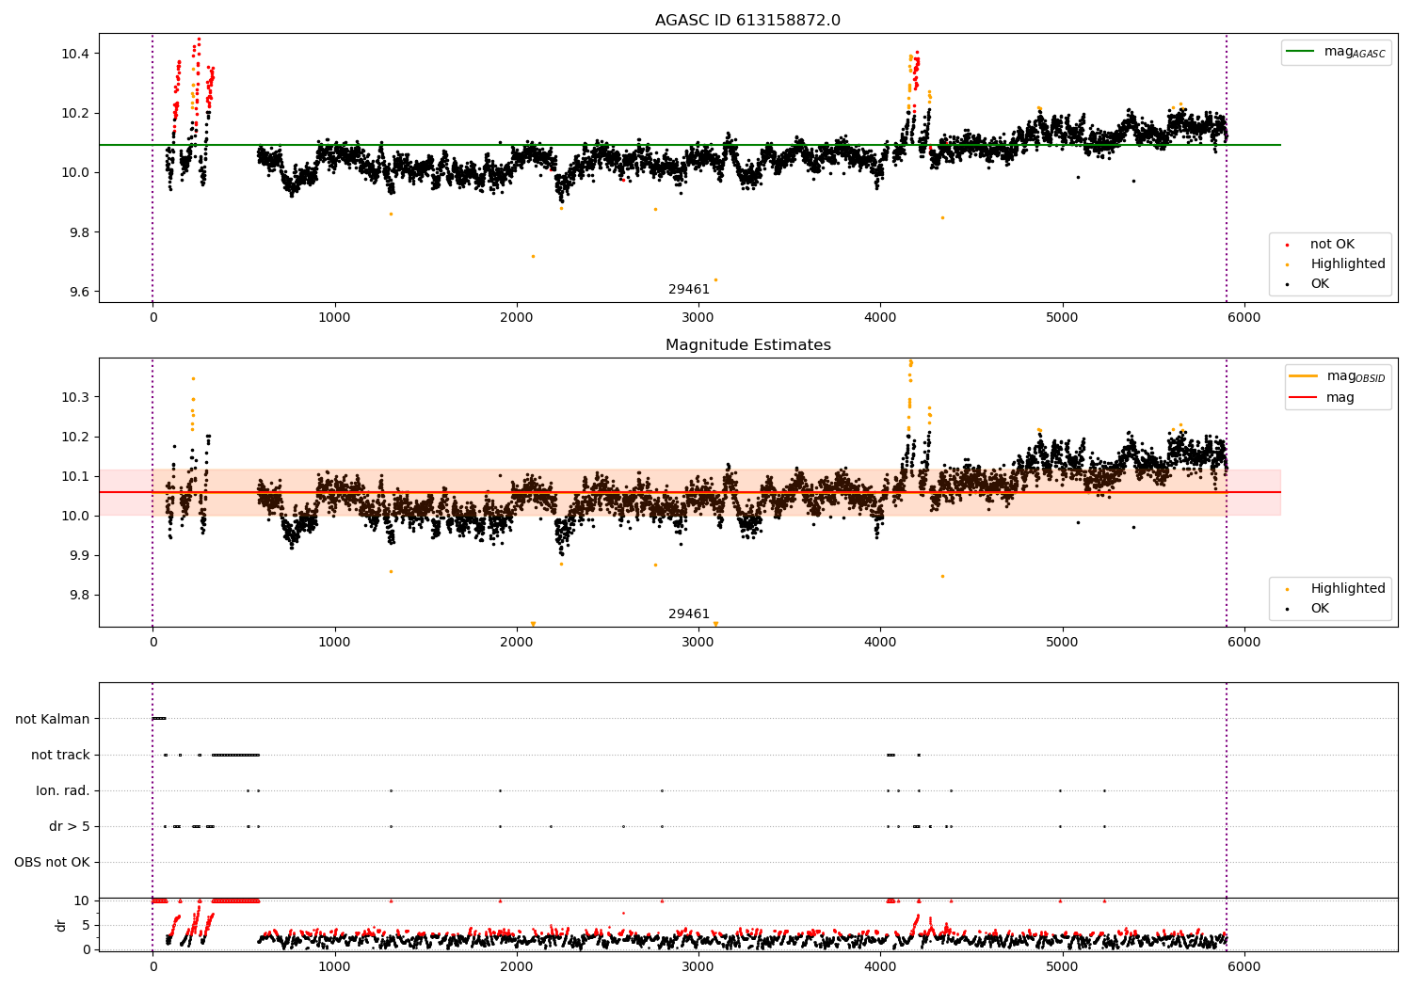Click the orange triangle marker near x=2100 in middle plot
Screen dimensions: 1412x988
tap(533, 624)
